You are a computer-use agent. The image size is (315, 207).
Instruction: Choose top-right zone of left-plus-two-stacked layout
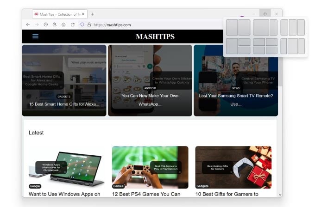point(245,42)
